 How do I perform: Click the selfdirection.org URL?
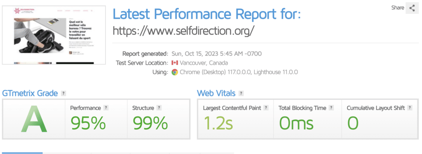[183, 31]
